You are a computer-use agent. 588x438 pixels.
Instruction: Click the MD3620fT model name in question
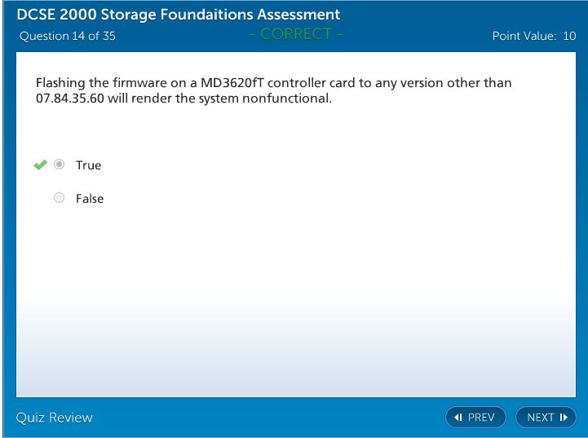coord(240,83)
